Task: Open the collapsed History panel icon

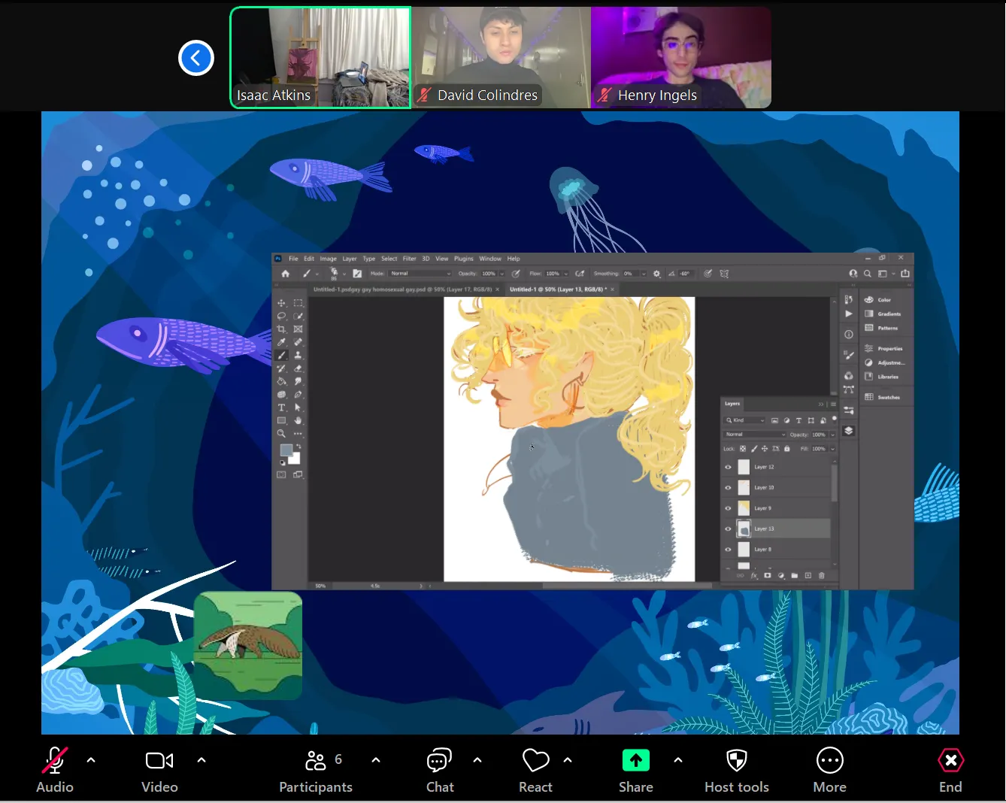Action: tap(849, 300)
